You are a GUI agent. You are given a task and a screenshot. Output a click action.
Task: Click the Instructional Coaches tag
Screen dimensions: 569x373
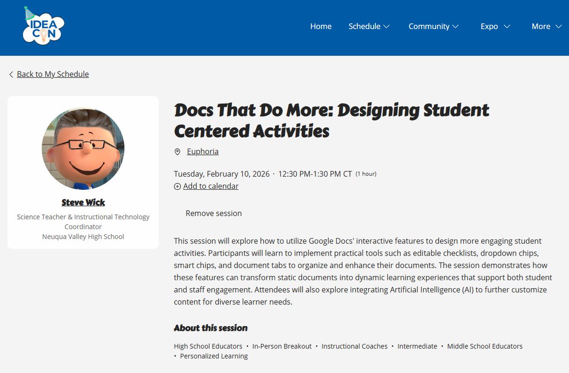pos(354,346)
